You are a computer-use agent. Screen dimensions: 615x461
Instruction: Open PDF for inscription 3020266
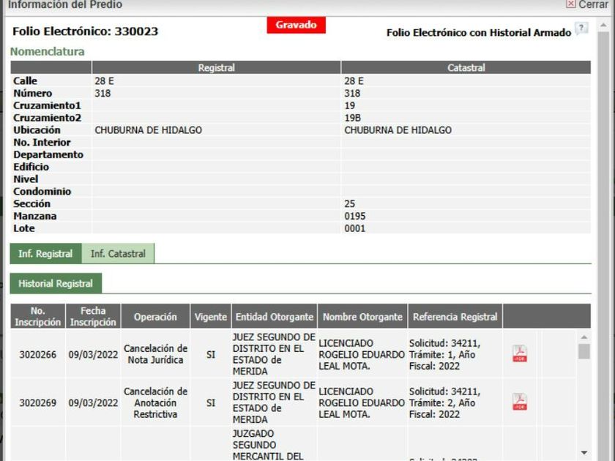click(x=520, y=353)
